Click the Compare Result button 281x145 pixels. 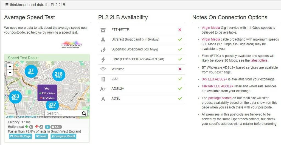(x=63, y=136)
